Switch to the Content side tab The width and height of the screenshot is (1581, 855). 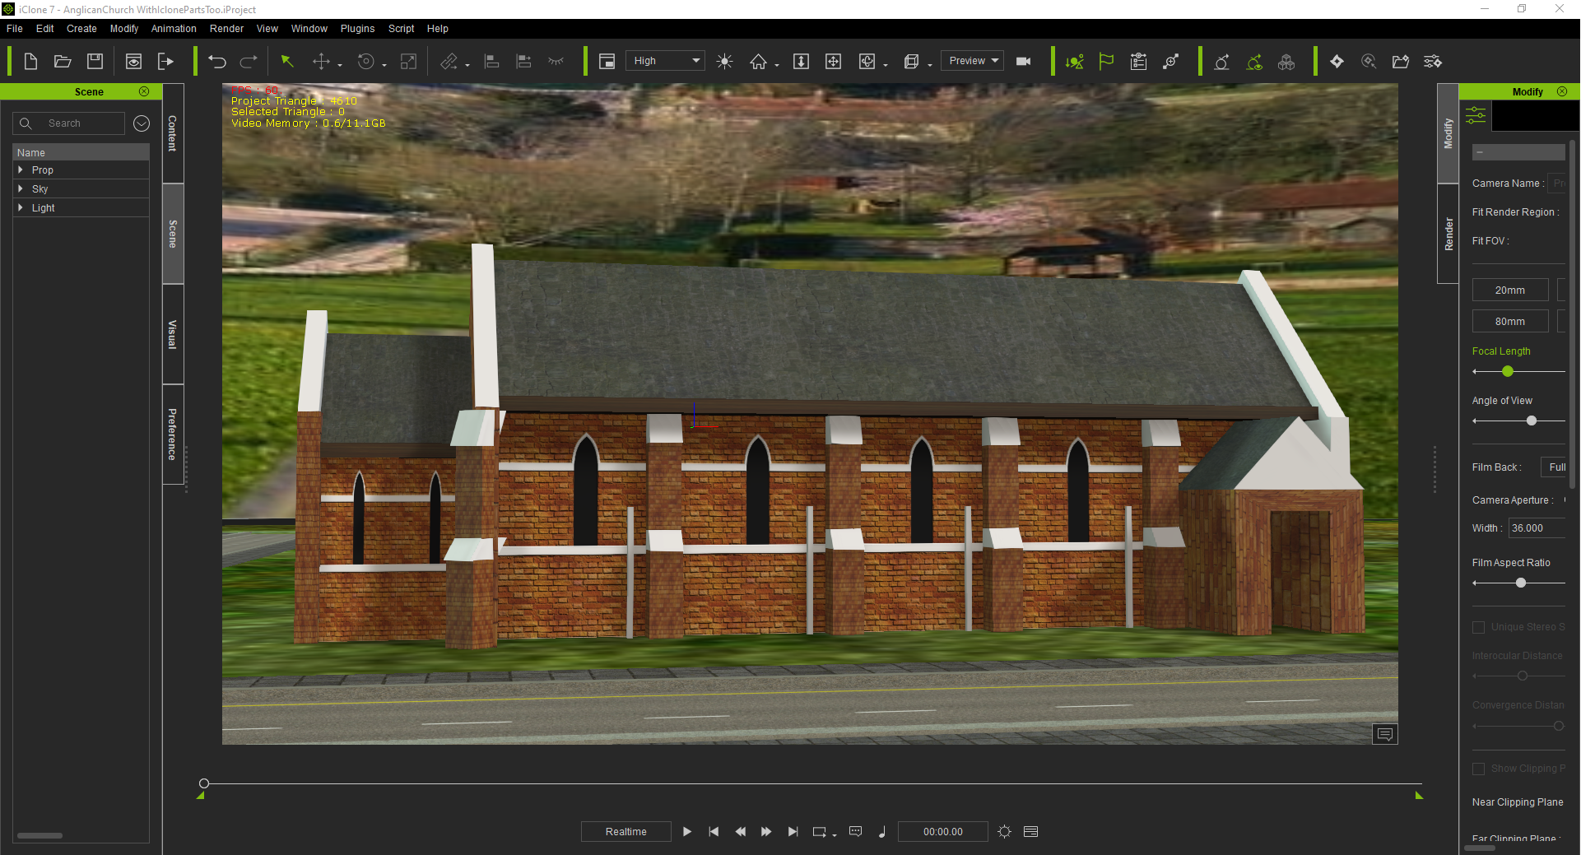(173, 133)
